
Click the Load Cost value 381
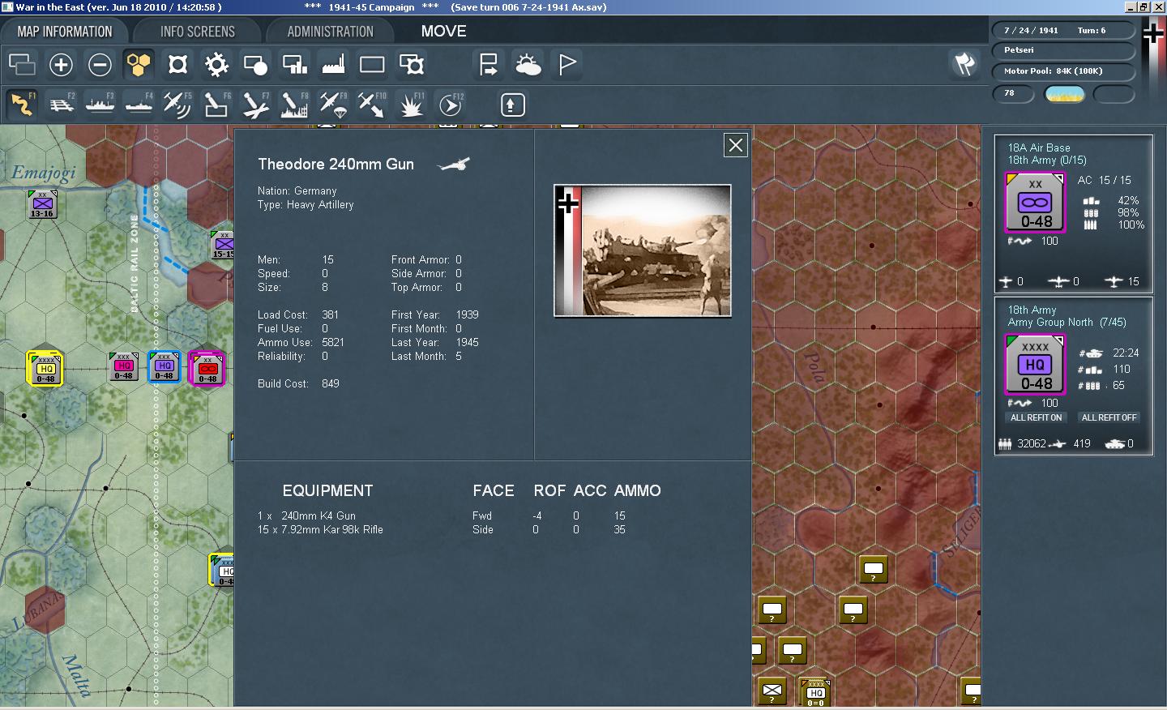coord(331,314)
